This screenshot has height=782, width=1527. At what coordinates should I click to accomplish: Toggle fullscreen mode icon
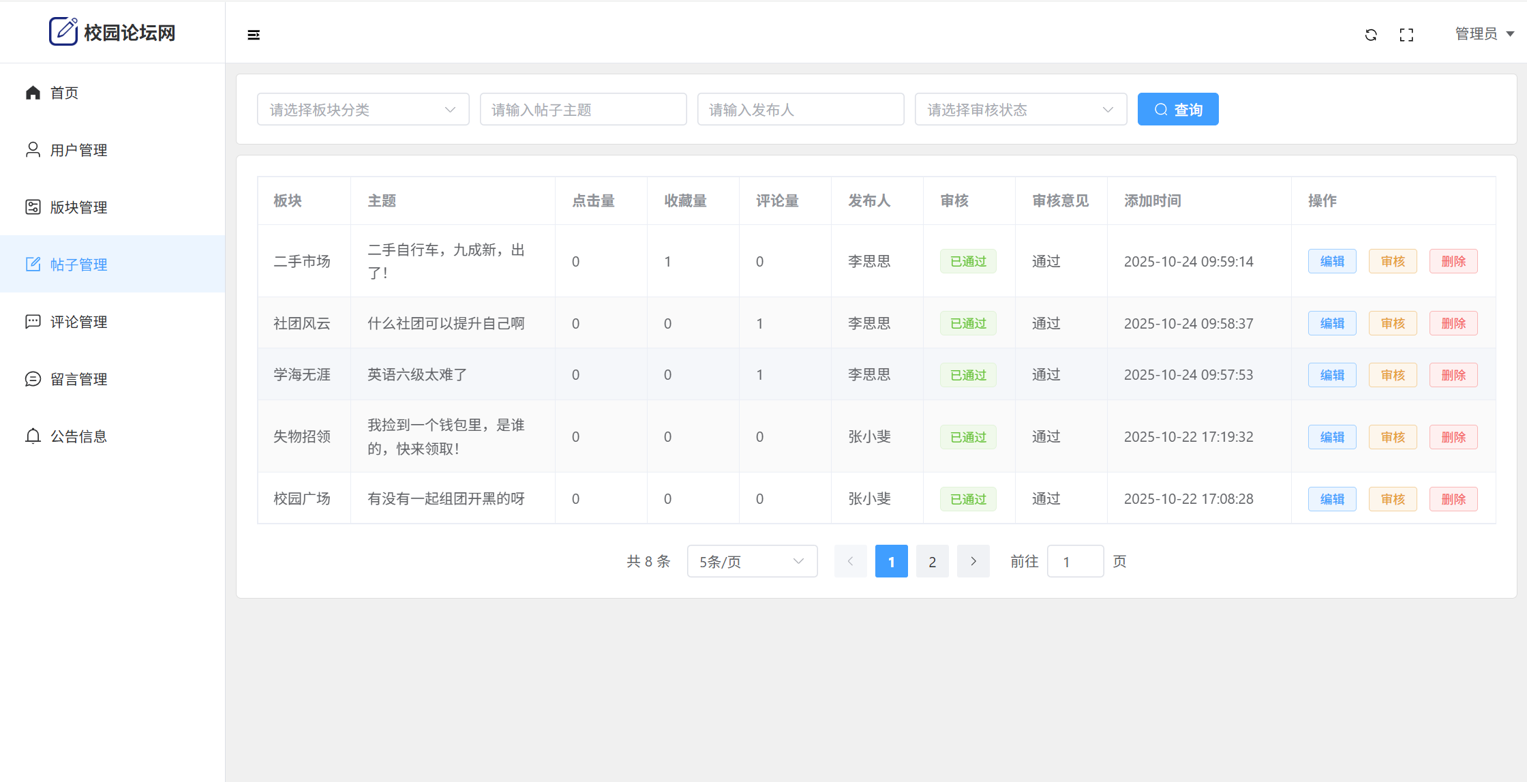[x=1406, y=35]
